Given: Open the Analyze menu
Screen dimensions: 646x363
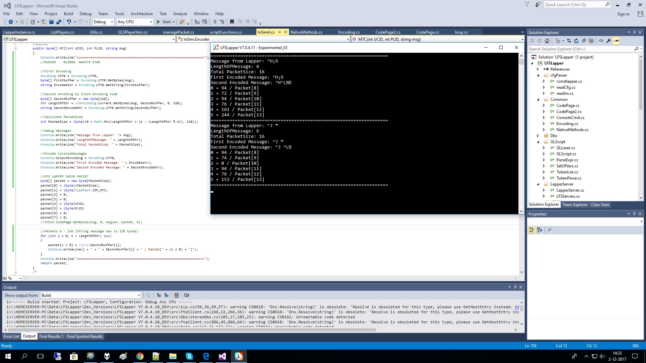Looking at the screenshot, I should 180,14.
